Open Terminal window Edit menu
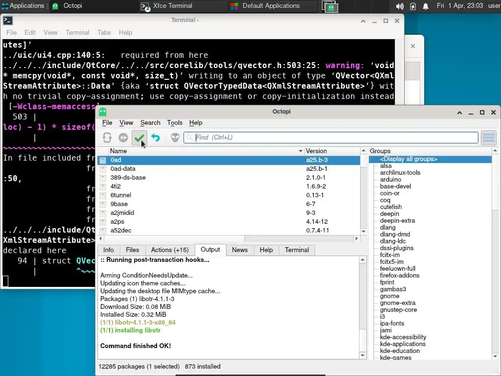The width and height of the screenshot is (501, 376). tap(30, 33)
